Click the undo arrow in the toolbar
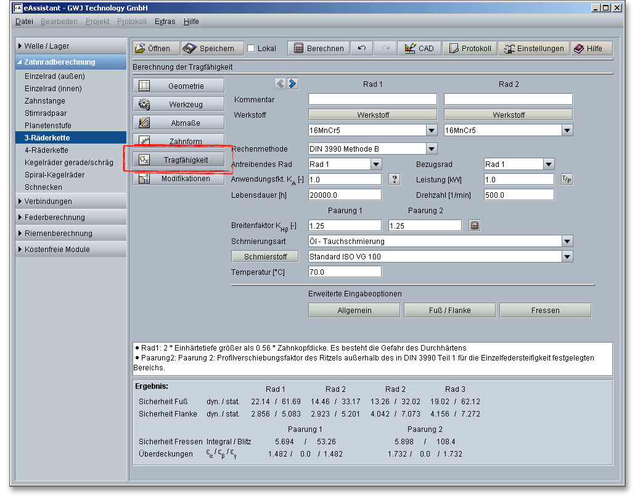 click(362, 49)
